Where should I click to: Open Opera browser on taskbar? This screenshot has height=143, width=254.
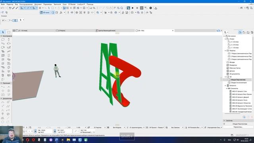[x=28, y=140]
